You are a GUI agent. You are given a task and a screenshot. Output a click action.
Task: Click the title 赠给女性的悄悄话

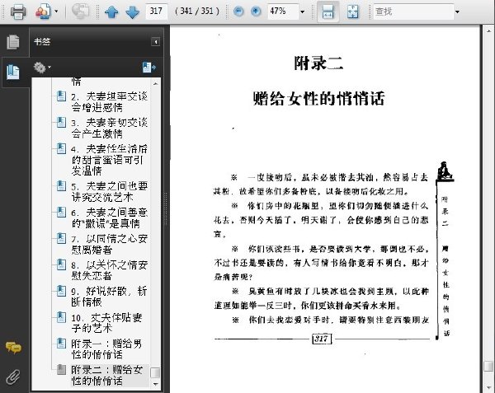tap(318, 98)
